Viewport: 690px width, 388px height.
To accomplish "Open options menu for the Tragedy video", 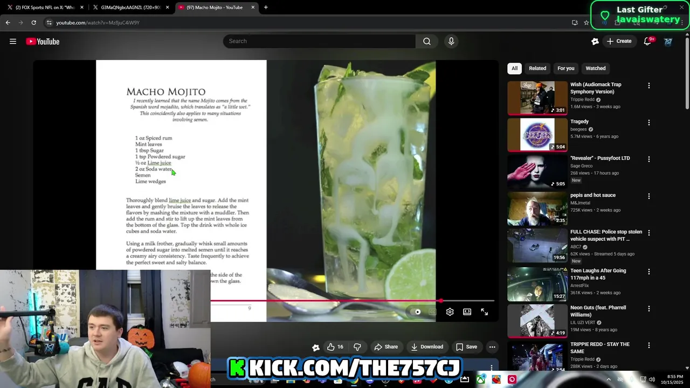I will click(x=649, y=122).
